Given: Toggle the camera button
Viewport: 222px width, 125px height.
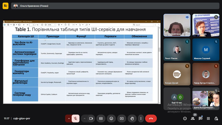Looking at the screenshot, I should [x=91, y=118].
